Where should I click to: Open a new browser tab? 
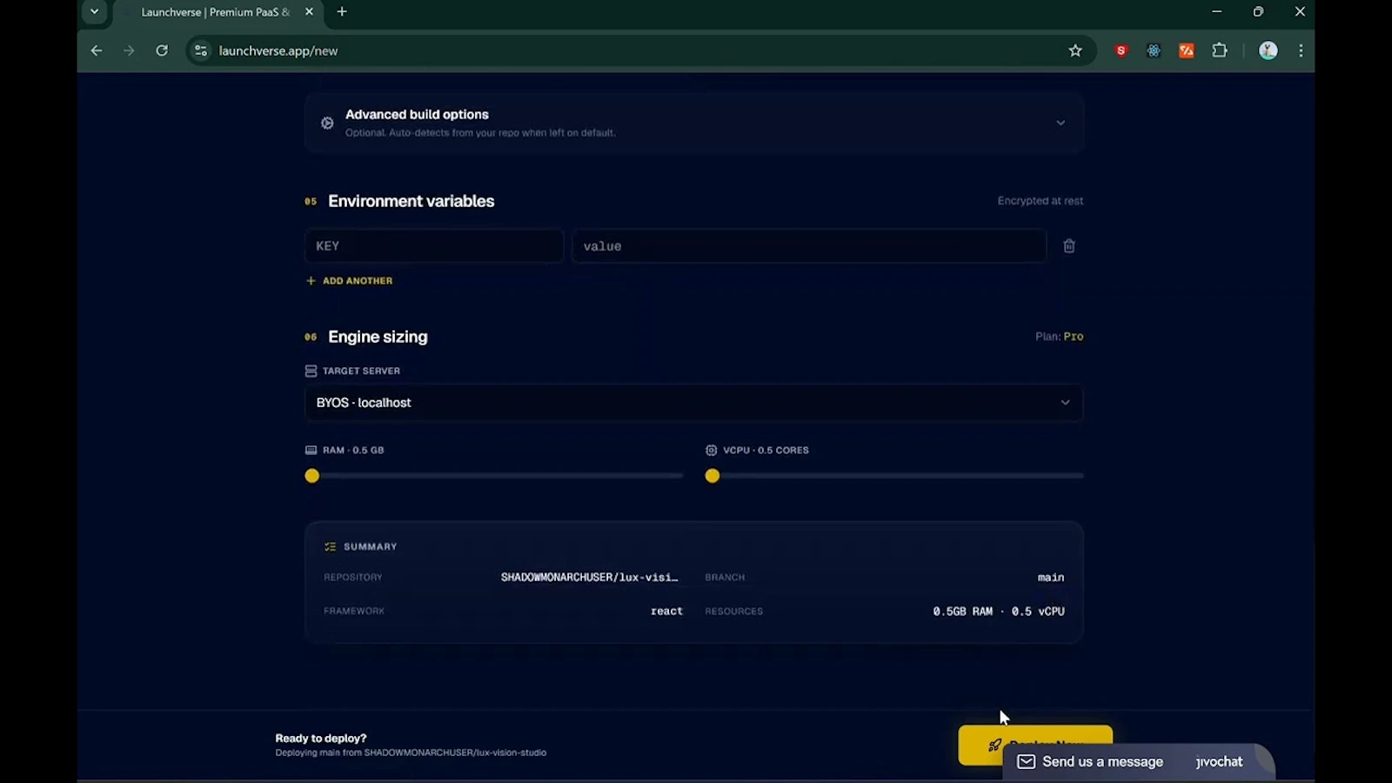[342, 12]
